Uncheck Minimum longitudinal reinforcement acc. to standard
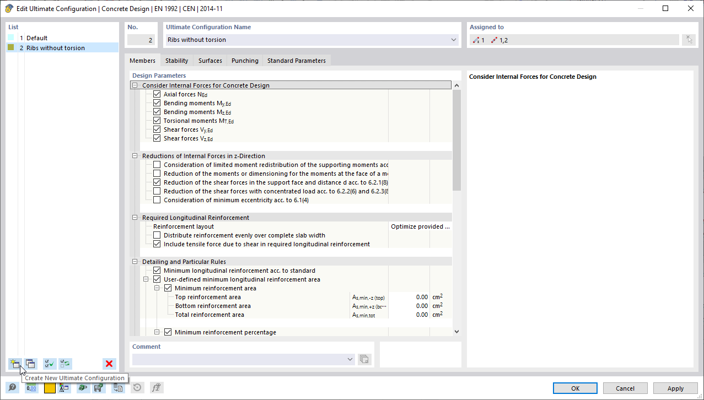 click(x=157, y=271)
